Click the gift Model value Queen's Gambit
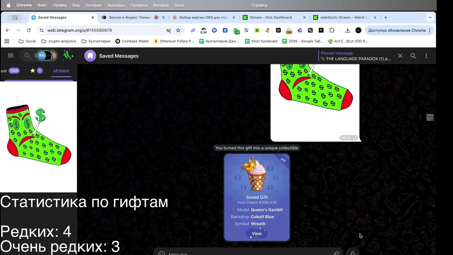 coord(267,210)
